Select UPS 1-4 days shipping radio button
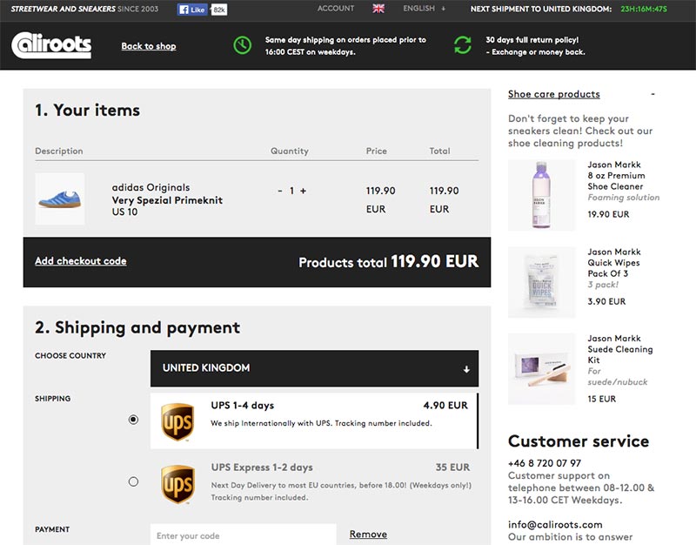This screenshot has height=545, width=696. point(133,420)
